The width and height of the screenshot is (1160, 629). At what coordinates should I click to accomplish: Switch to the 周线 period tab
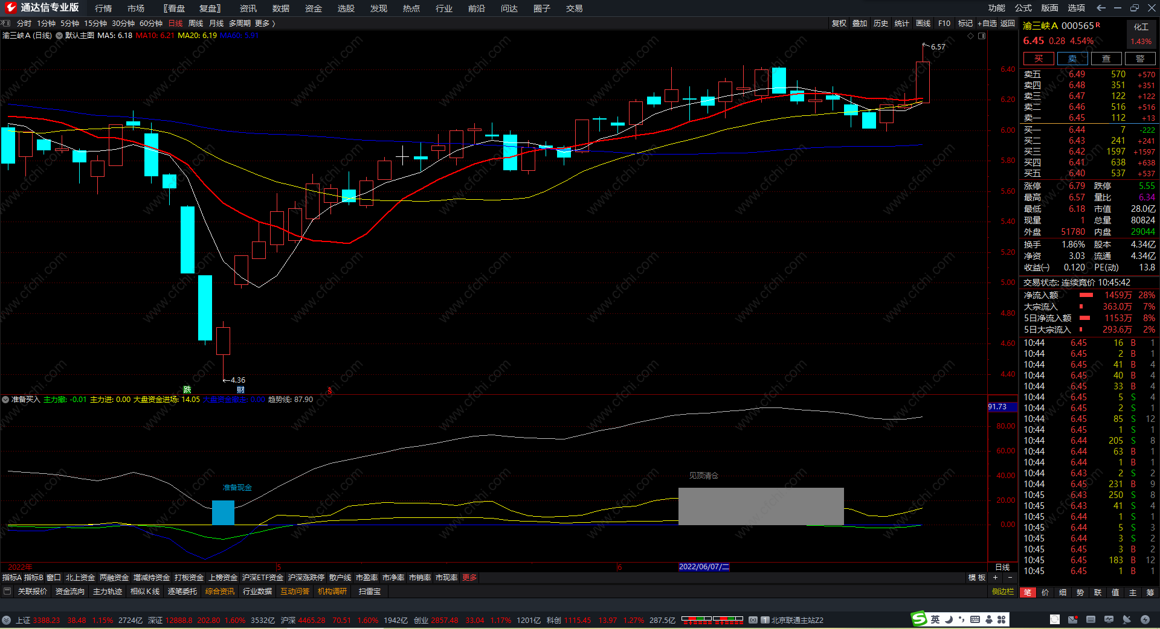[x=196, y=23]
